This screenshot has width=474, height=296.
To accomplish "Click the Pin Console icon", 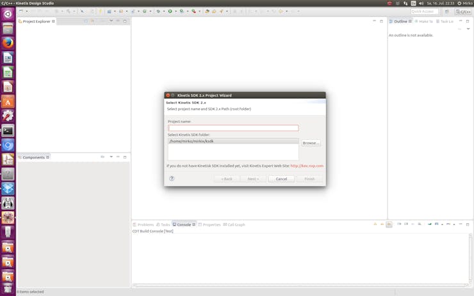I will point(430,224).
